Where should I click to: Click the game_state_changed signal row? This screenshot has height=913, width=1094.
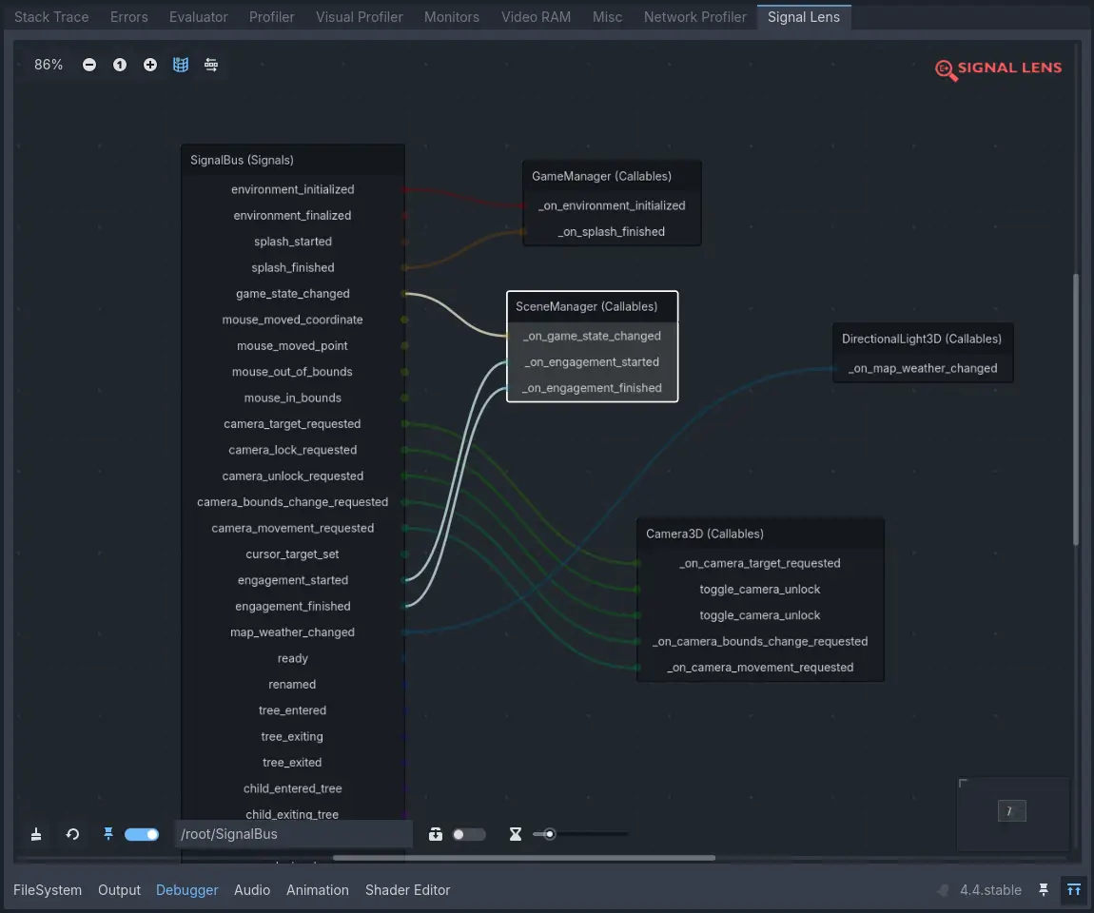pyautogui.click(x=293, y=294)
